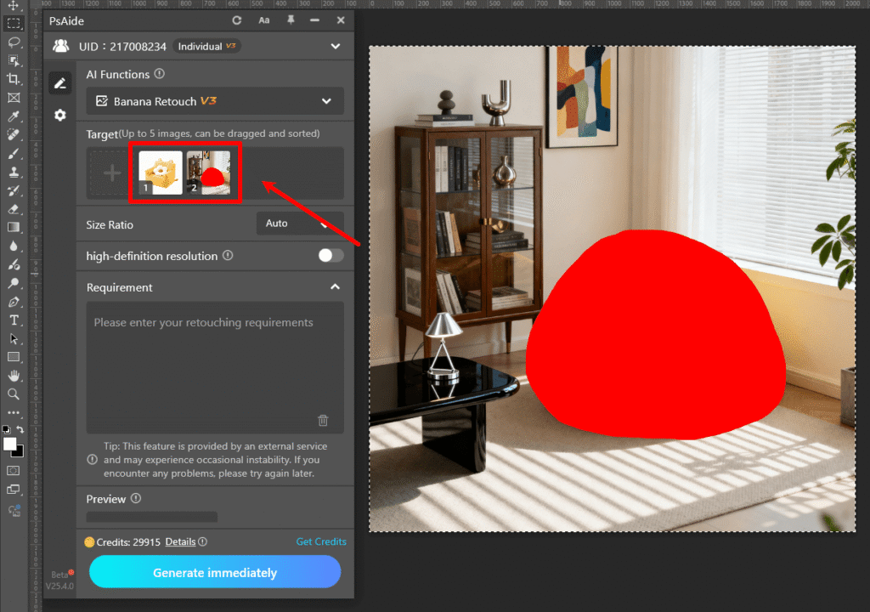
Task: Select the Zoom tool
Action: (x=13, y=394)
